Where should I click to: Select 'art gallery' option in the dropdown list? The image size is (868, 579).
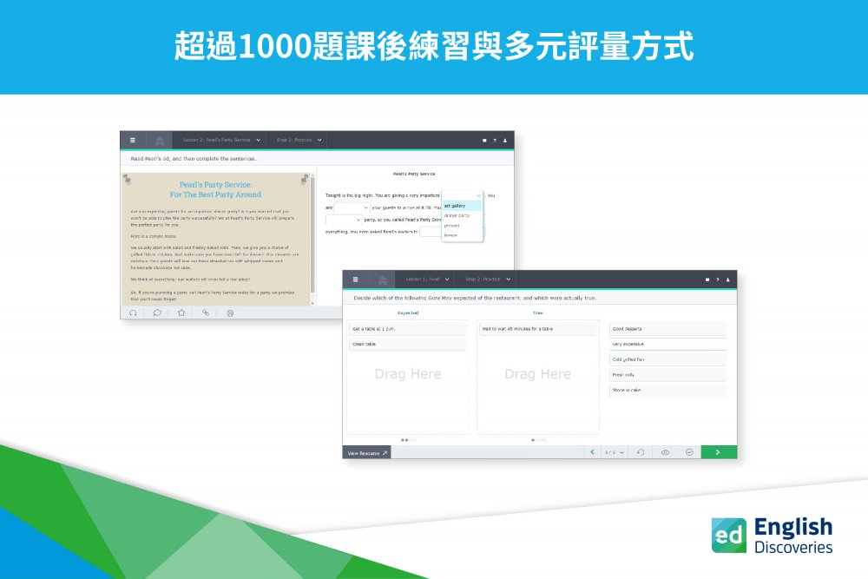[456, 206]
